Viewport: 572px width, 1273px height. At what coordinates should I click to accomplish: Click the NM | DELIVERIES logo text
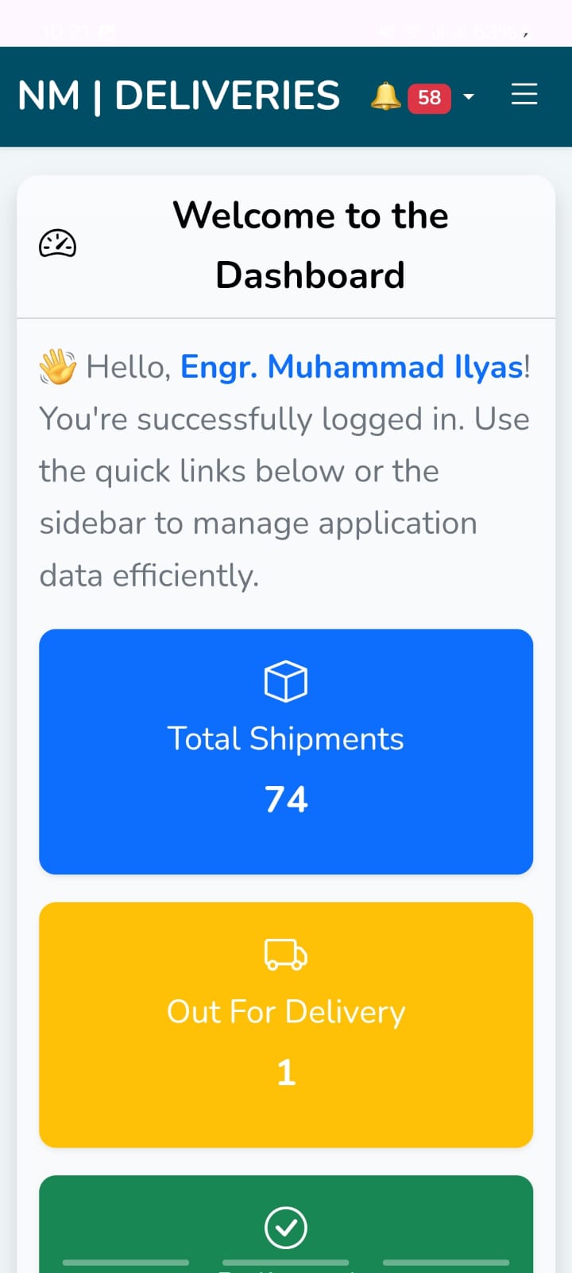point(179,95)
